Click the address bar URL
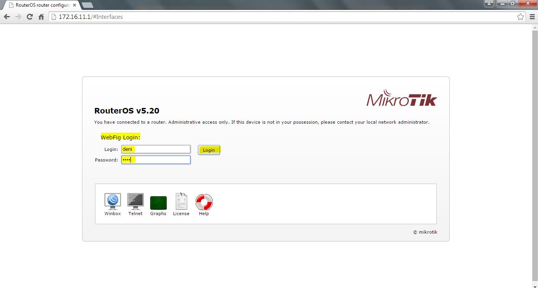The width and height of the screenshot is (538, 288). [91, 17]
